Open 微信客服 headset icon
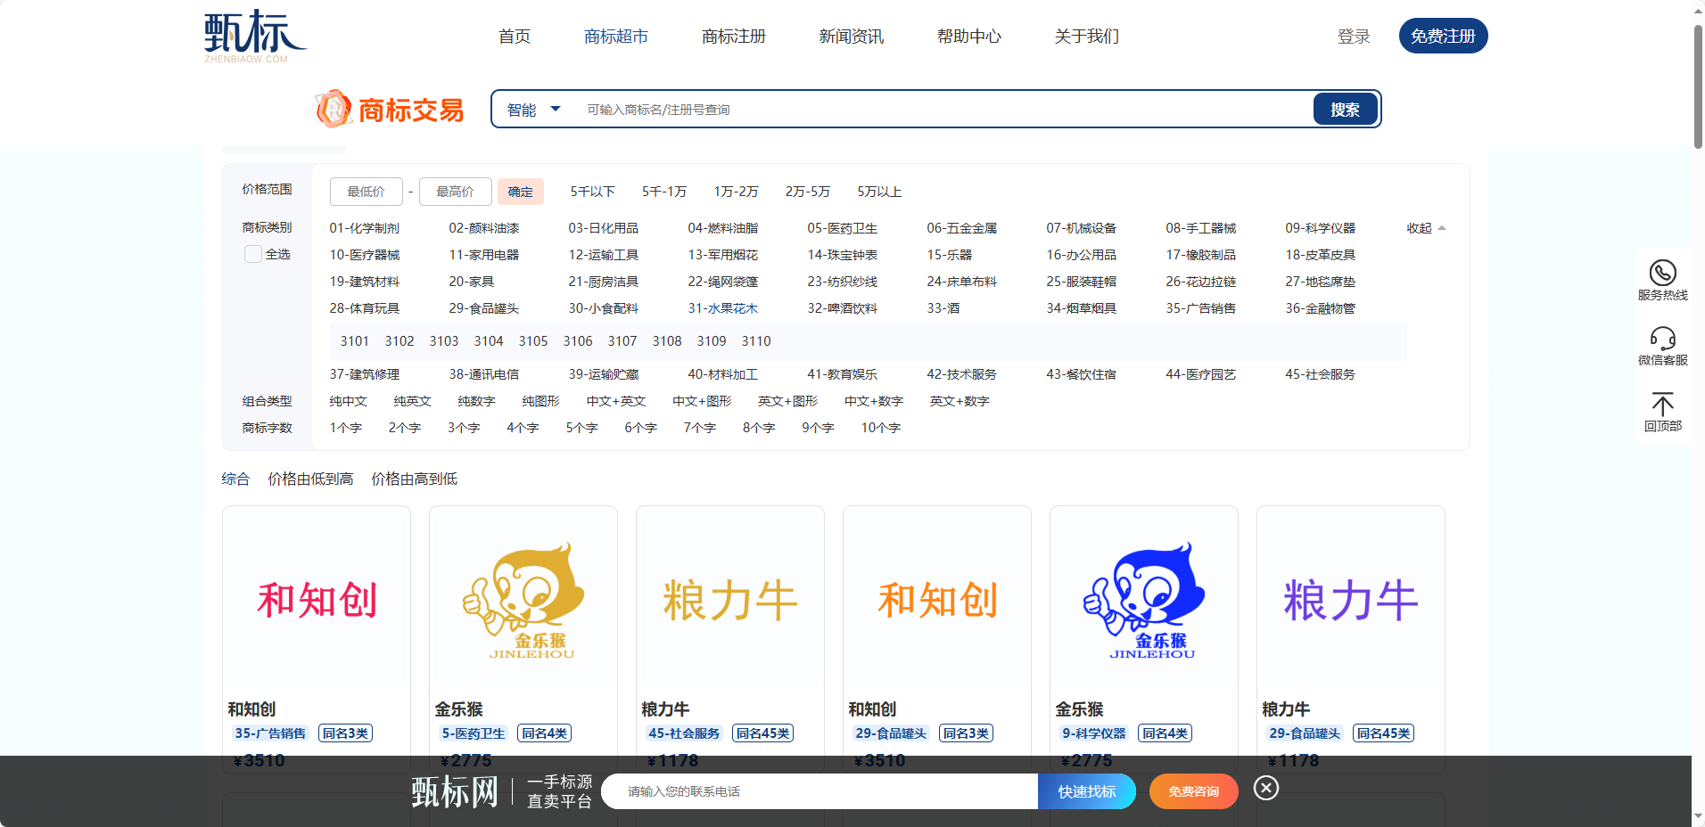 click(1662, 338)
